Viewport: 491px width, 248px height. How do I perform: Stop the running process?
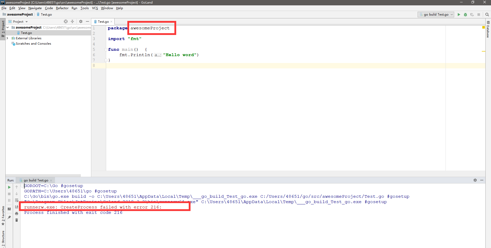479,15
